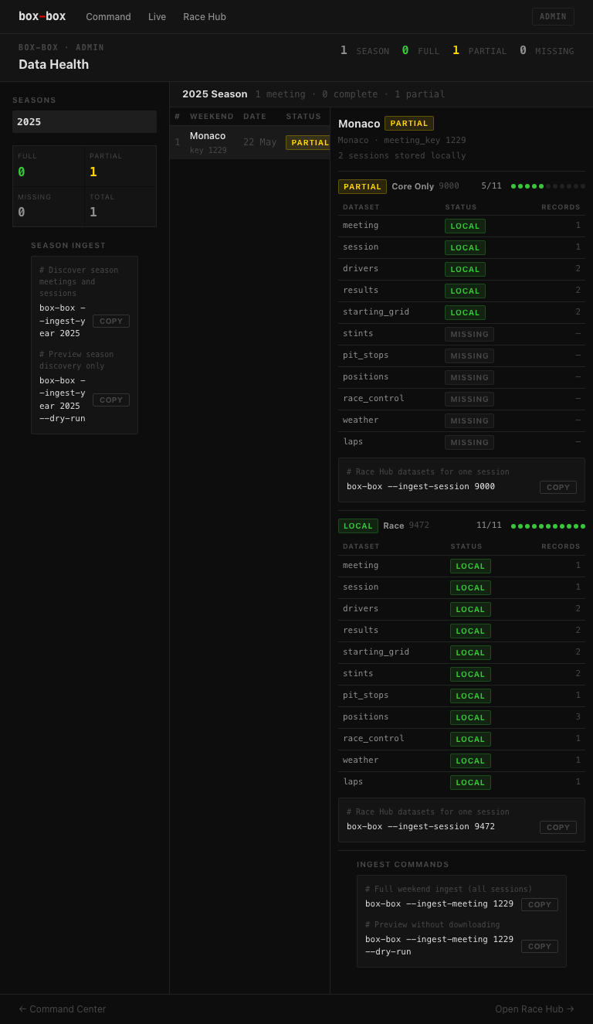
Task: Click the FULL count tile in sidebar
Action: coord(49,166)
